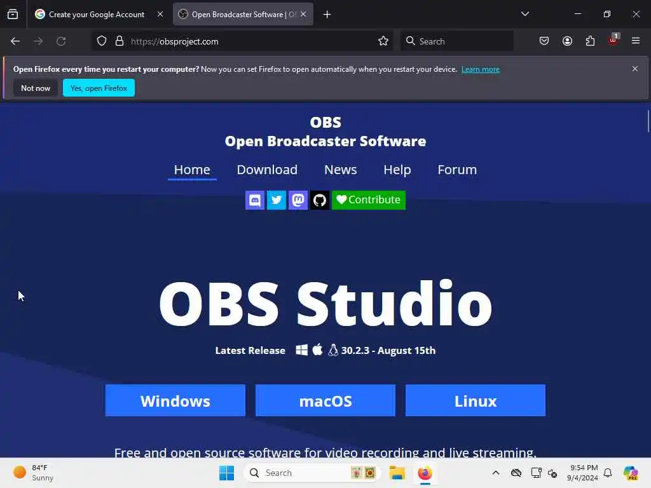The height and width of the screenshot is (488, 651).
Task: Open the weather widget showing 84°F Sunny
Action: point(33,473)
